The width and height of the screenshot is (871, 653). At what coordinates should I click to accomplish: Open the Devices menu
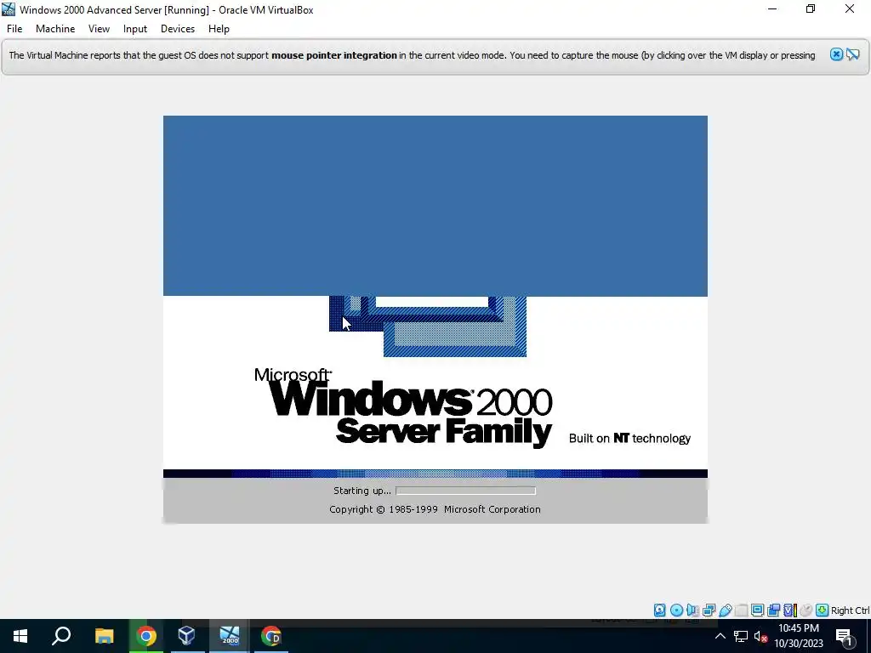coord(178,29)
